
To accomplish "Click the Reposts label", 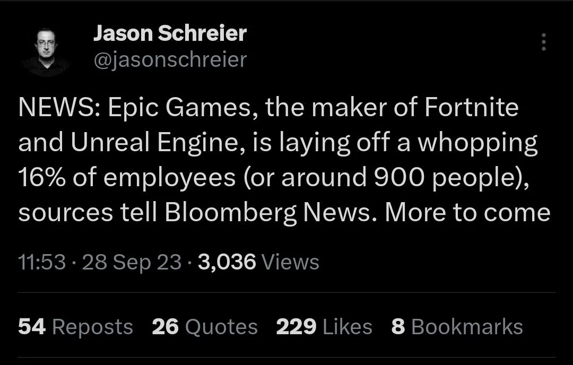I will tap(93, 327).
